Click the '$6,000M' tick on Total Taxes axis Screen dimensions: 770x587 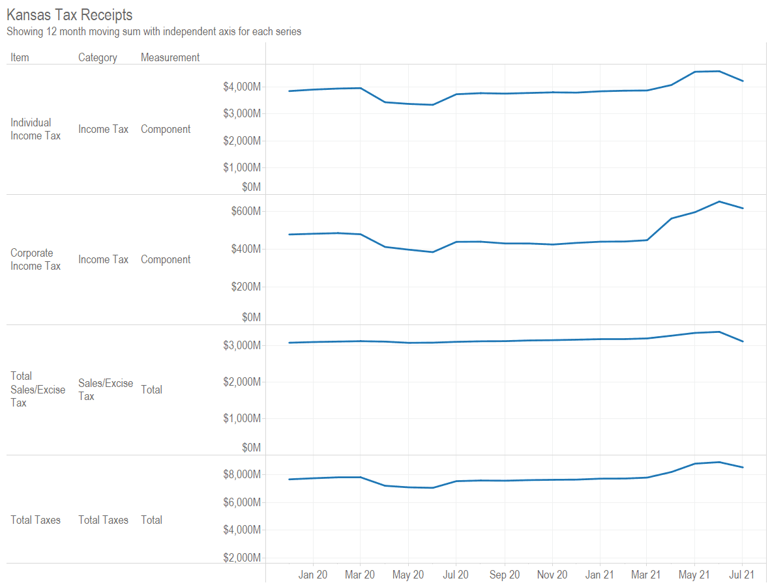(x=242, y=502)
